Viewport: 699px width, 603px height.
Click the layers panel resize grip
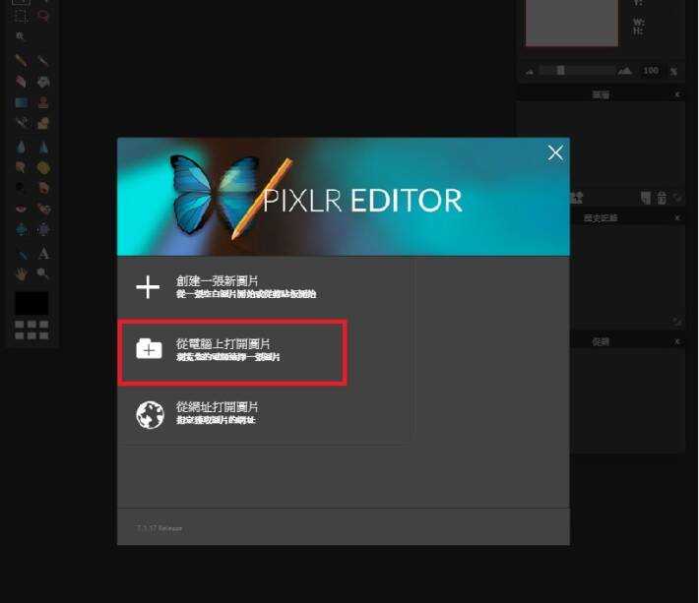677,198
